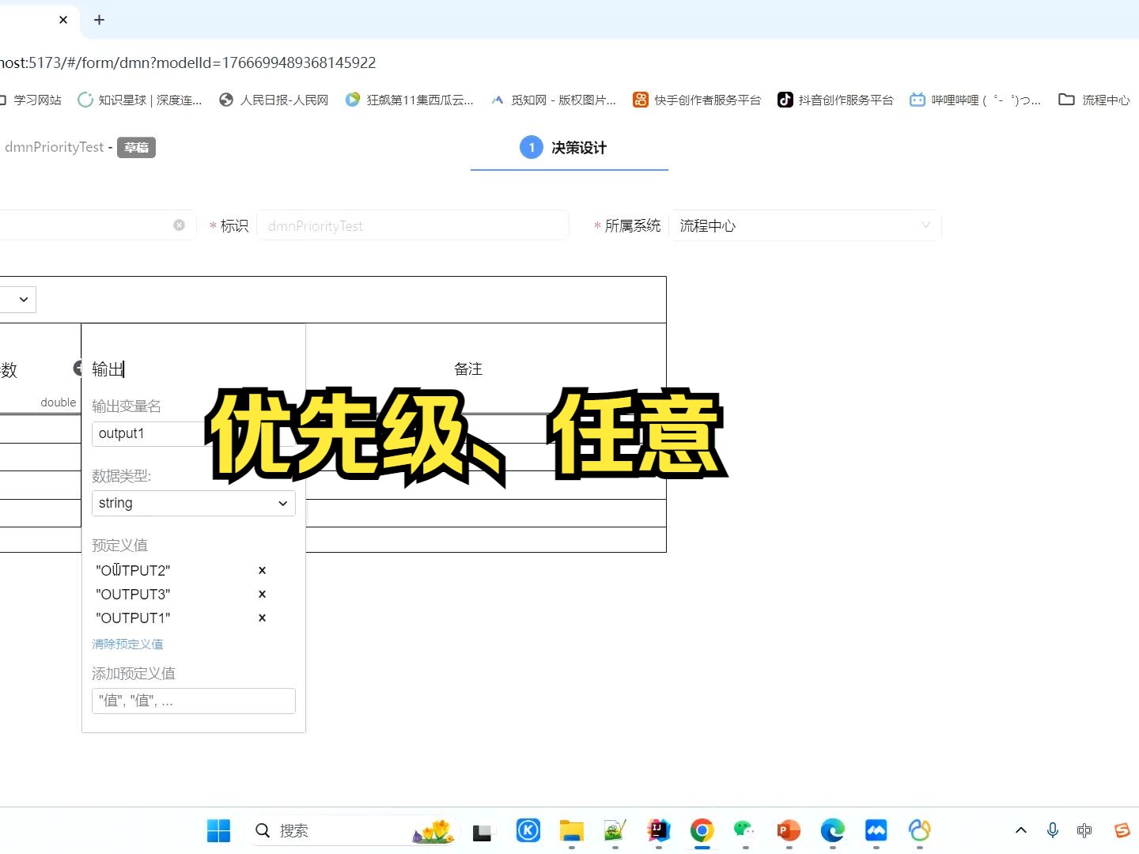Open the 学习网站 bookmark
The width and height of the screenshot is (1139, 854).
(30, 100)
